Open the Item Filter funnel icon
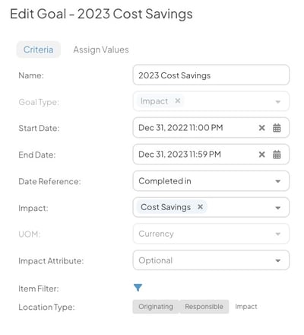The height and width of the screenshot is (335, 304). 138,288
